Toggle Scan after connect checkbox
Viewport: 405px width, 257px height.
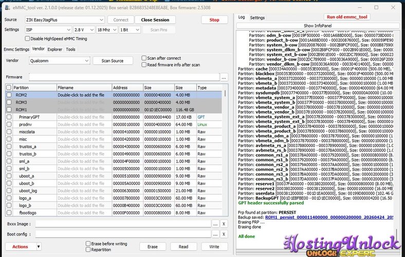(144, 58)
